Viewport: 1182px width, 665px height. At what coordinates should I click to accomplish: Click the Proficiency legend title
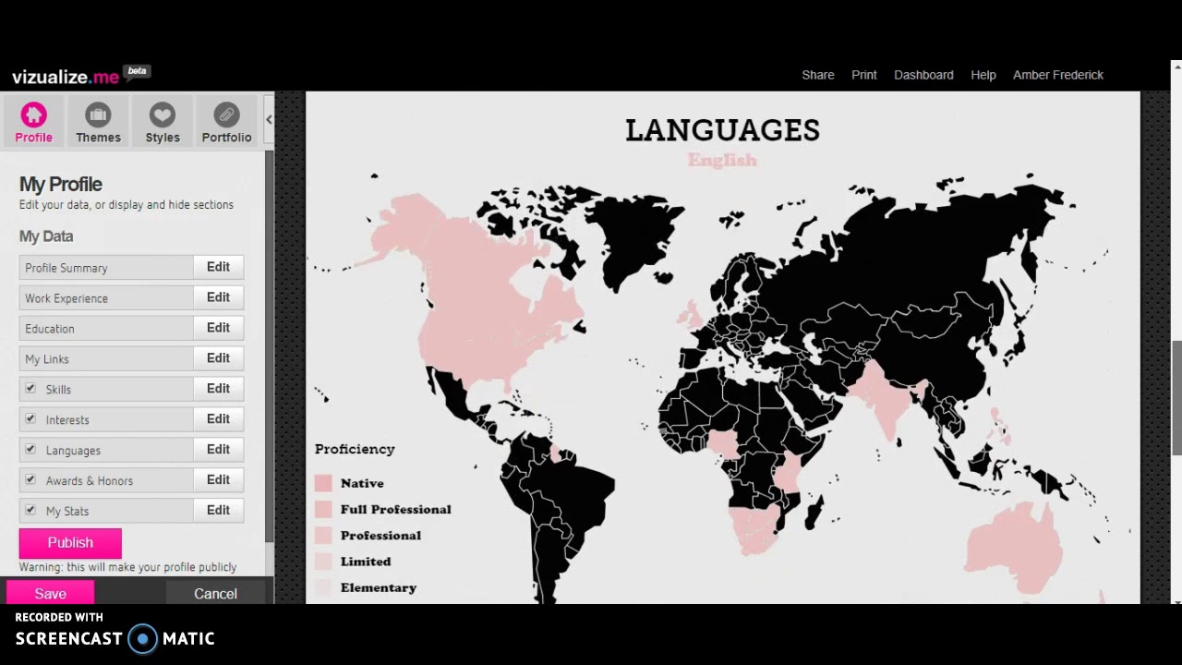pyautogui.click(x=355, y=450)
